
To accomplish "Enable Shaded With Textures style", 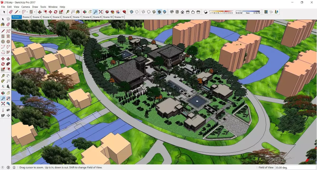I will pyautogui.click(x=159, y=12).
